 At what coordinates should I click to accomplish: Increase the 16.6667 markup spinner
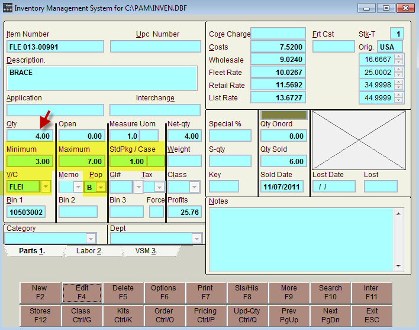pos(398,57)
